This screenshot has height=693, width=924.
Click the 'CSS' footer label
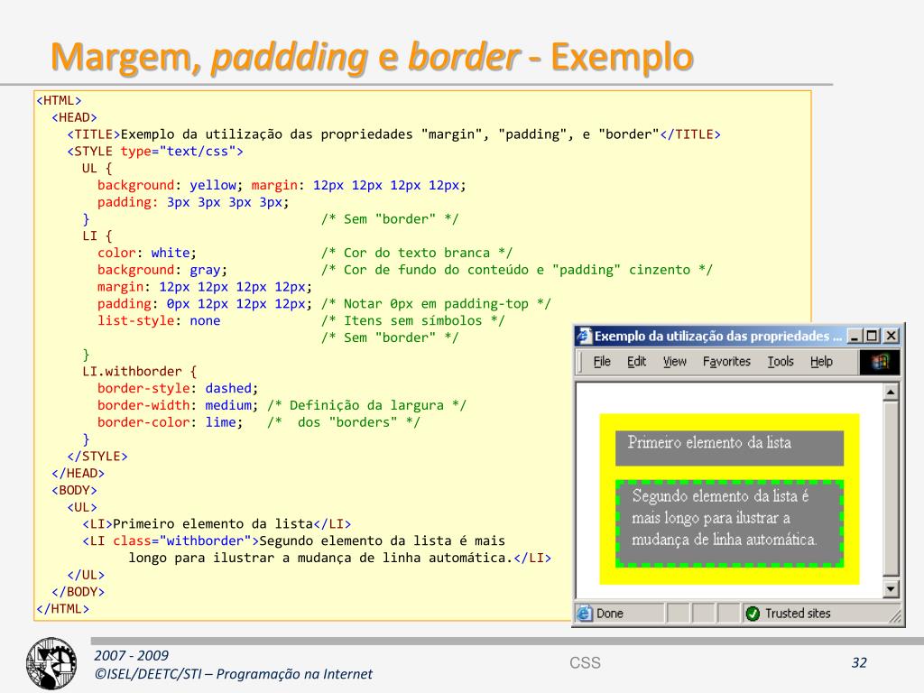(585, 663)
